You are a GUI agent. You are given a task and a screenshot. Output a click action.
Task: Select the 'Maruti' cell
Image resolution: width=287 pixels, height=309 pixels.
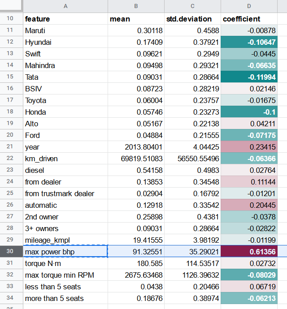pos(65,30)
